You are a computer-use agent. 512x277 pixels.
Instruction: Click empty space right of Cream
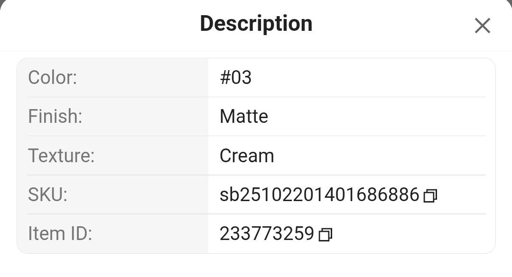pos(380,156)
